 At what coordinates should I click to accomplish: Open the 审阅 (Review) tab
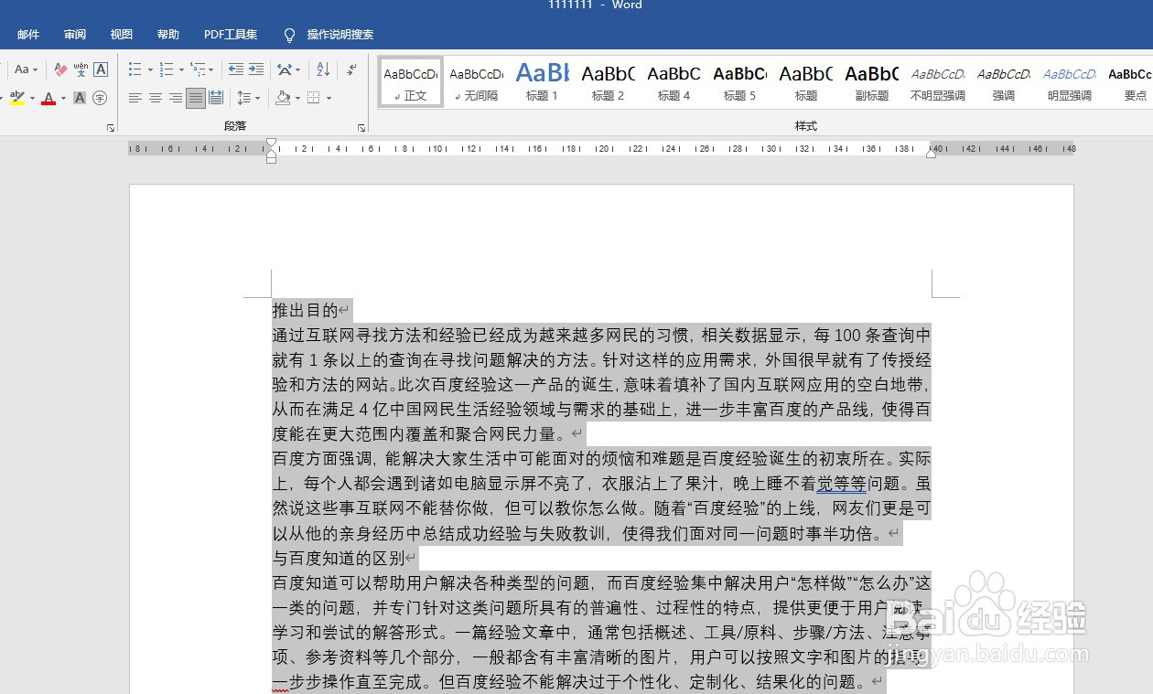point(75,35)
